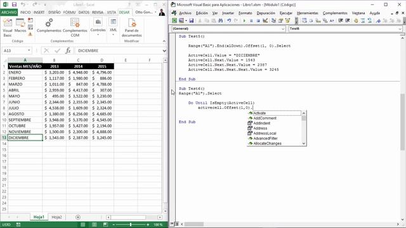Toggle Design Mode in the VBA toolbar

[x=265, y=21]
